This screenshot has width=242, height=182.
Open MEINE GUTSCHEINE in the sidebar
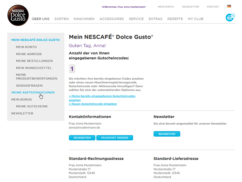point(32,106)
